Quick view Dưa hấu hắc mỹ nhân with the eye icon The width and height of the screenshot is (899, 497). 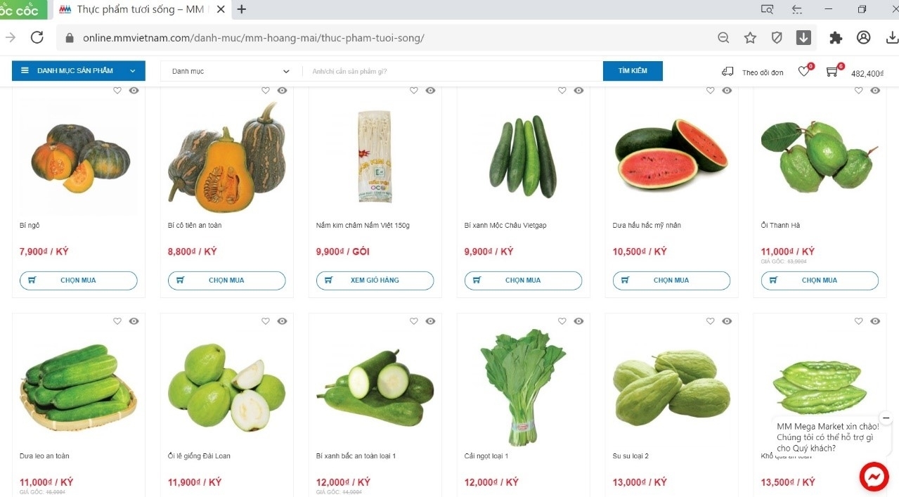[x=727, y=91]
